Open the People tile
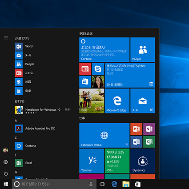Viewport: 189px width, 189px height. coord(143,50)
